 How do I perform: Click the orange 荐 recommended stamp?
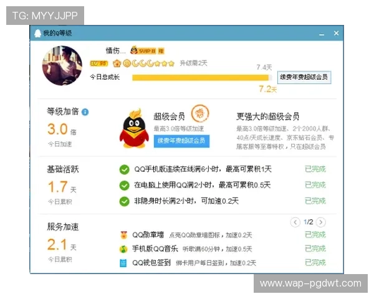click(200, 113)
